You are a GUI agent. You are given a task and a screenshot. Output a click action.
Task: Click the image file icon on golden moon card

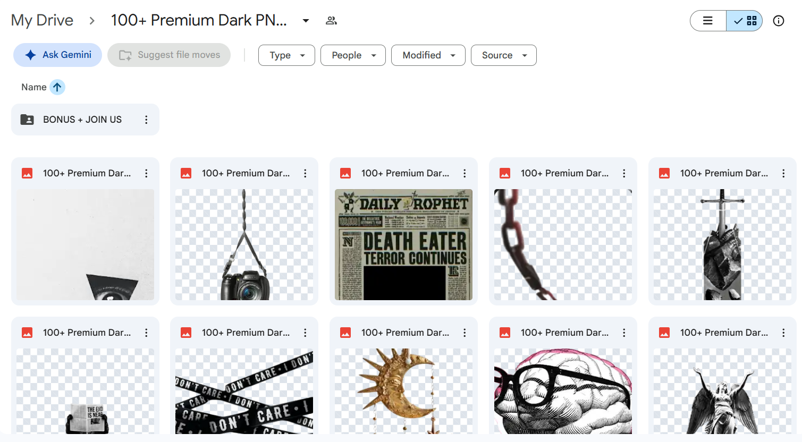tap(345, 333)
